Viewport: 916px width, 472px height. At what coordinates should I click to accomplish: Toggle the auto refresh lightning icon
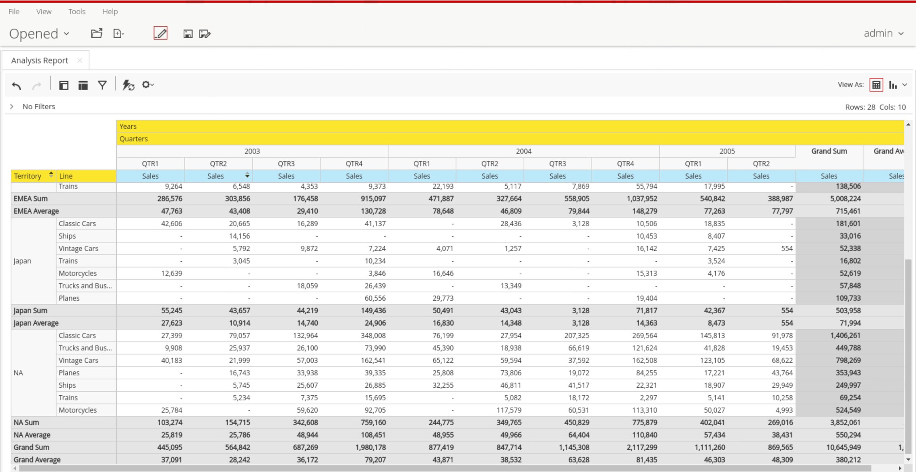click(x=128, y=85)
